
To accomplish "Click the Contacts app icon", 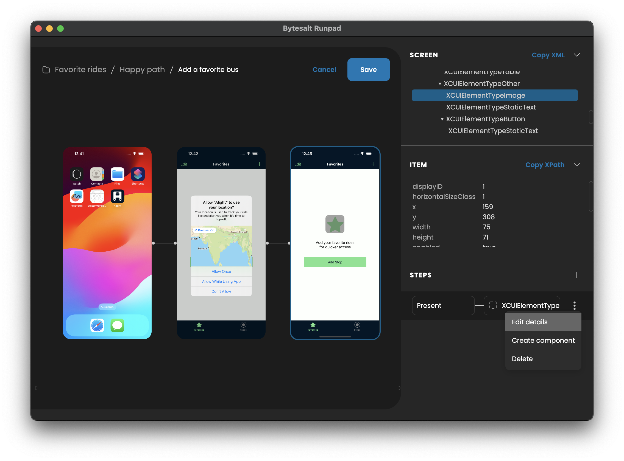I will [x=97, y=174].
